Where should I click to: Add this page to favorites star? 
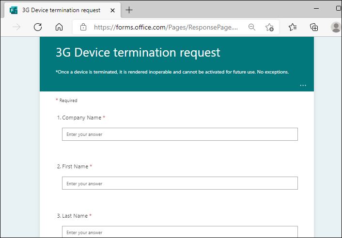270,28
